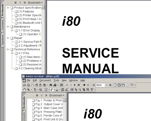Select the Fit in Window icon
Viewport: 151px width, 121px height.
click(x=119, y=85)
